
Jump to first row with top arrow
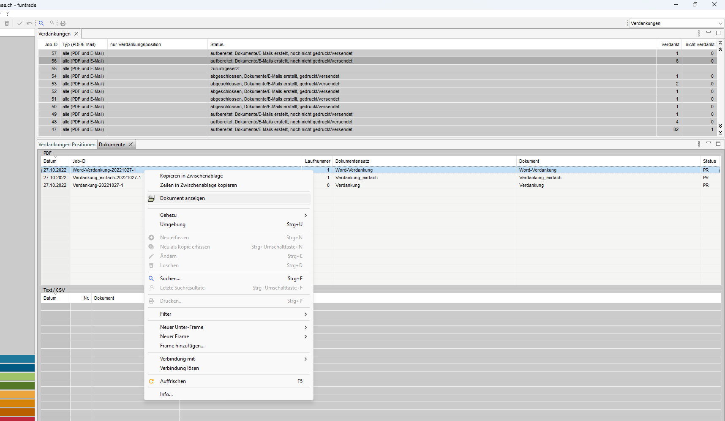[720, 43]
